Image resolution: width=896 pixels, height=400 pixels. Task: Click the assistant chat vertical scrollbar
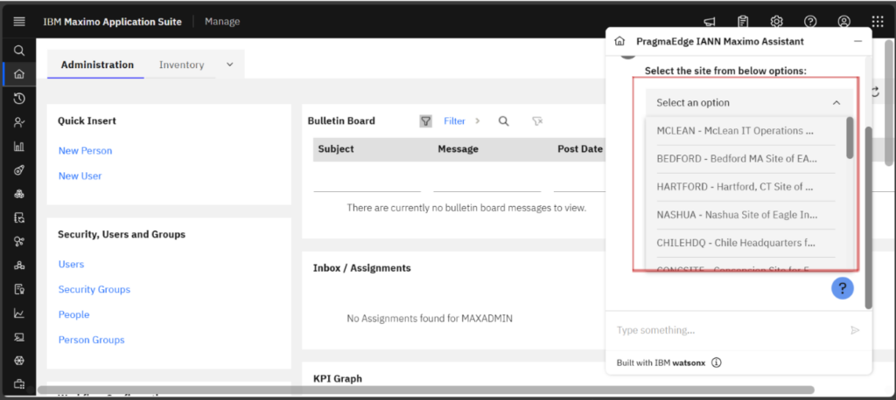coord(869,217)
